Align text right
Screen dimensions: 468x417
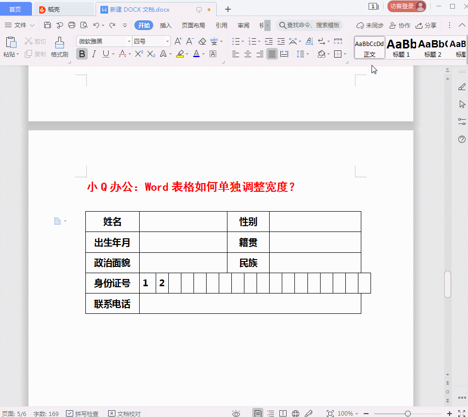point(260,54)
